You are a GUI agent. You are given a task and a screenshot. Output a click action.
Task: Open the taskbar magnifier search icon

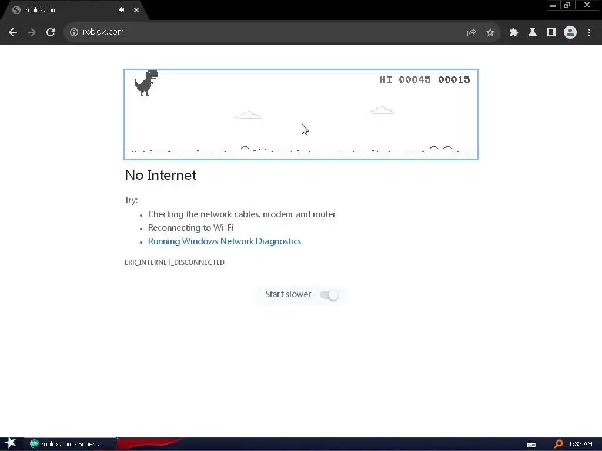[558, 444]
